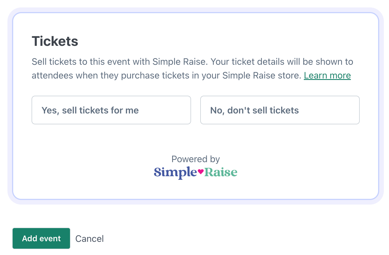Click the Add event button
The width and height of the screenshot is (389, 255).
pyautogui.click(x=41, y=238)
